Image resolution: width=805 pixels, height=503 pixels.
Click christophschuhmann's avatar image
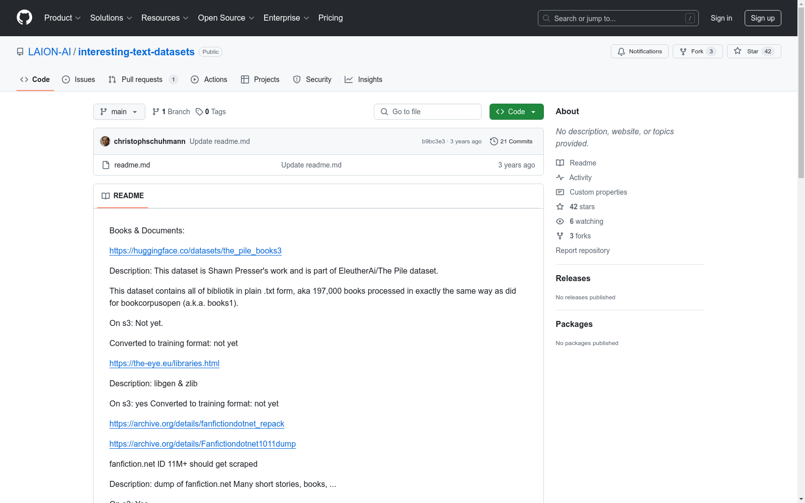[x=105, y=141]
